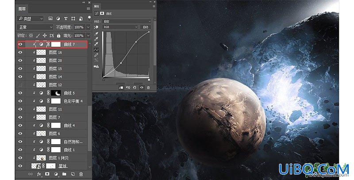The width and height of the screenshot is (354, 180).
Task: Lock image pixels brush icon
Action: click(38, 36)
